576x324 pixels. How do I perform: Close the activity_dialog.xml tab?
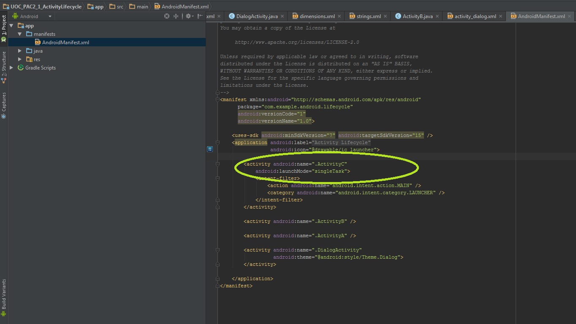pos(501,16)
